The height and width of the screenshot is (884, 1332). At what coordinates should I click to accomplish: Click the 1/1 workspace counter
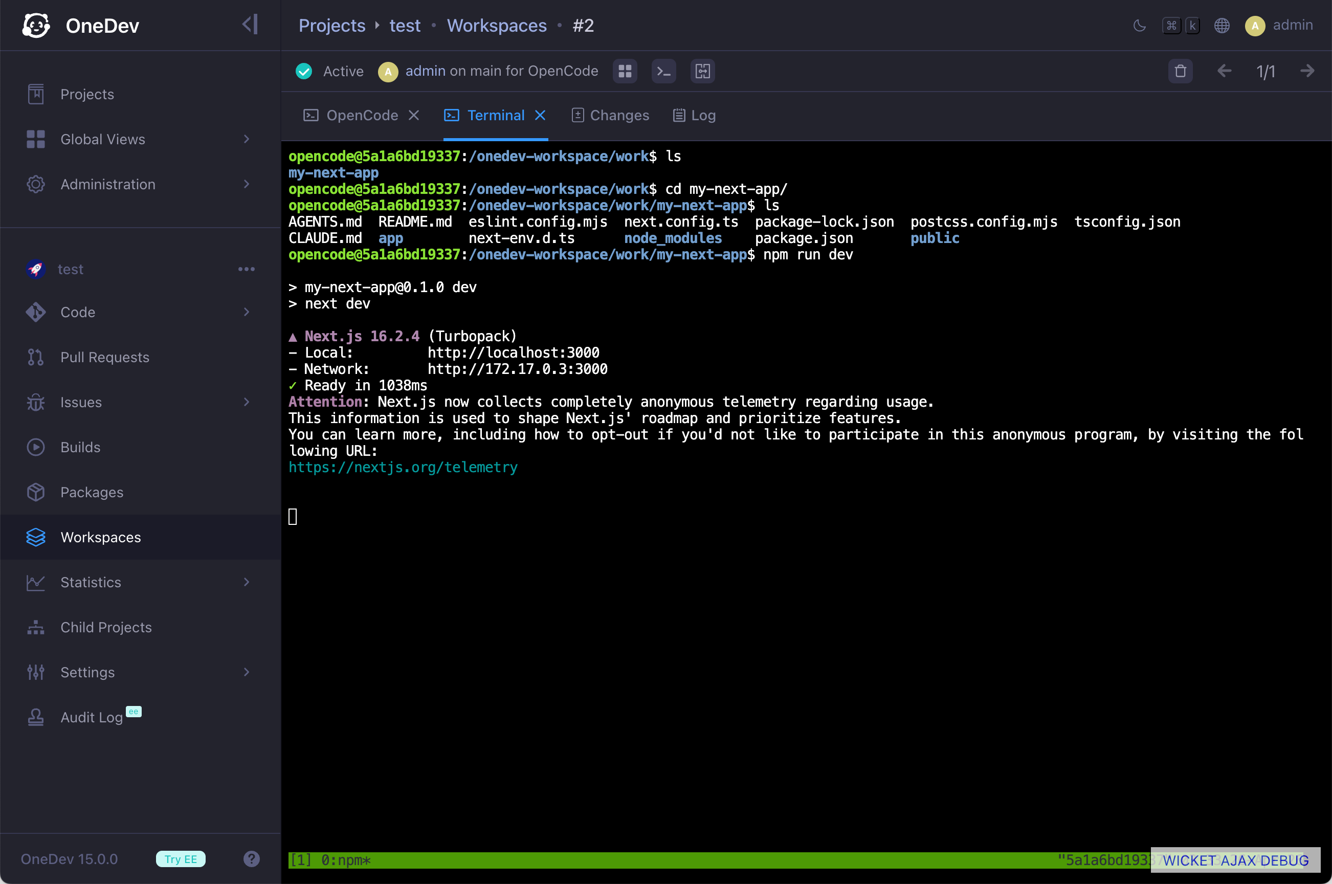pyautogui.click(x=1266, y=71)
